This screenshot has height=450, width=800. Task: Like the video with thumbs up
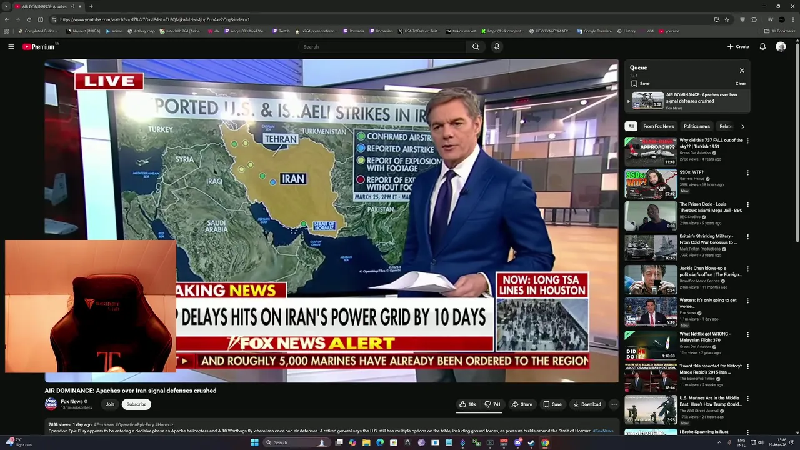(x=467, y=404)
